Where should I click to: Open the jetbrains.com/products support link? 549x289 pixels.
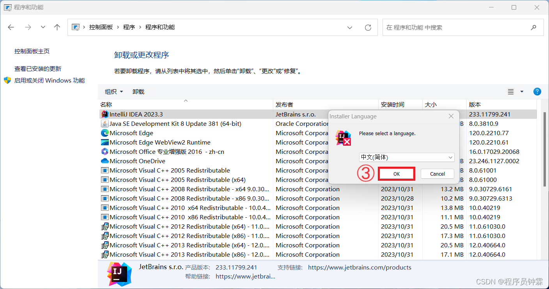pos(360,267)
